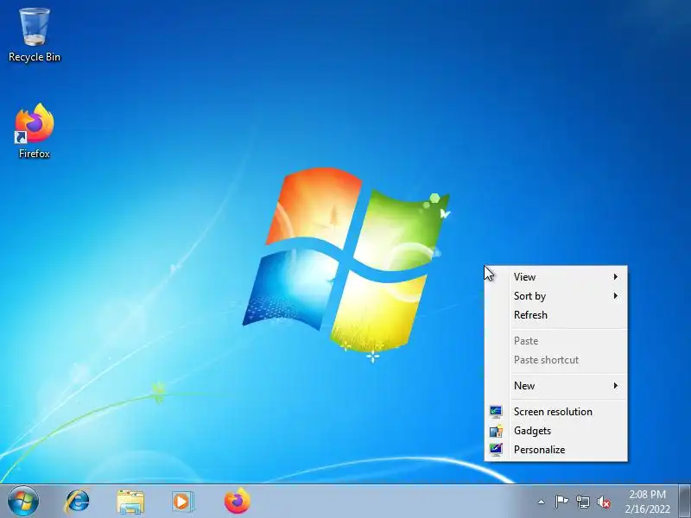Click the Show desktop strip
This screenshot has width=691, height=518.
[x=684, y=502]
